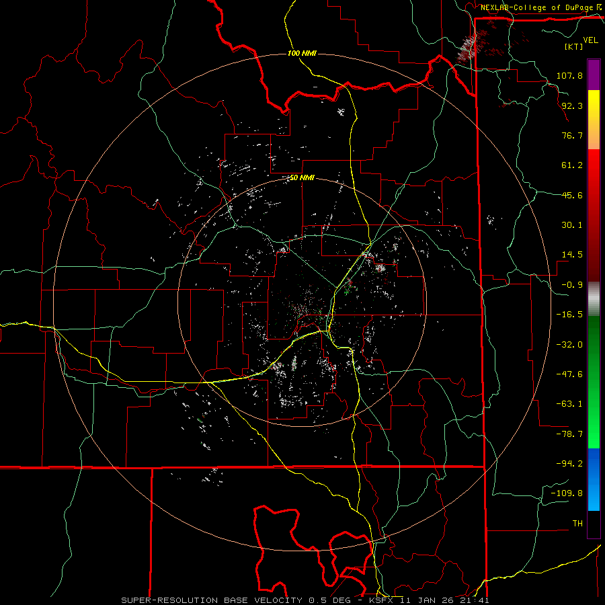Click the yellow-orange segment of color bar
This screenshot has width=605, height=605.
594,120
